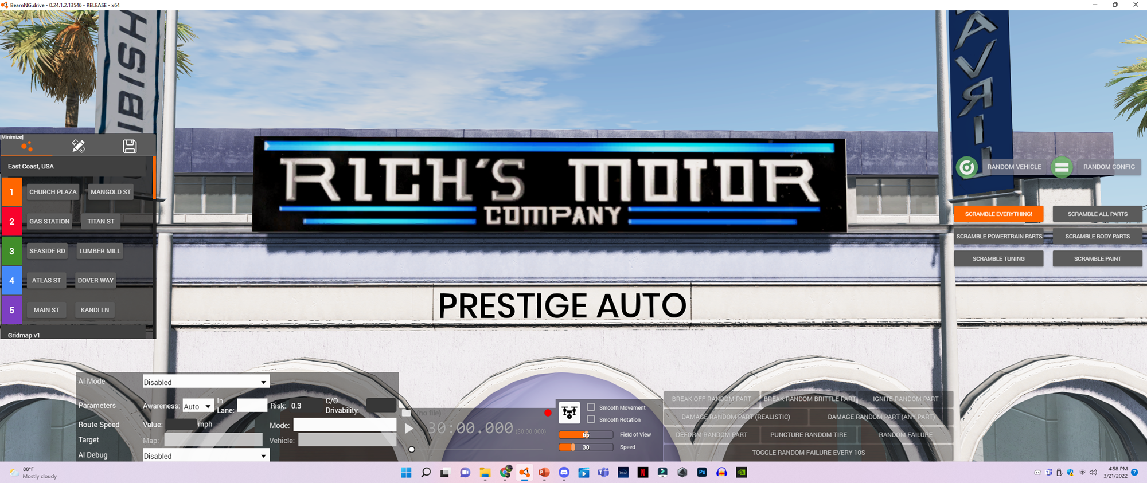The width and height of the screenshot is (1147, 483).
Task: Open the replay file folder icon
Action: tap(407, 413)
